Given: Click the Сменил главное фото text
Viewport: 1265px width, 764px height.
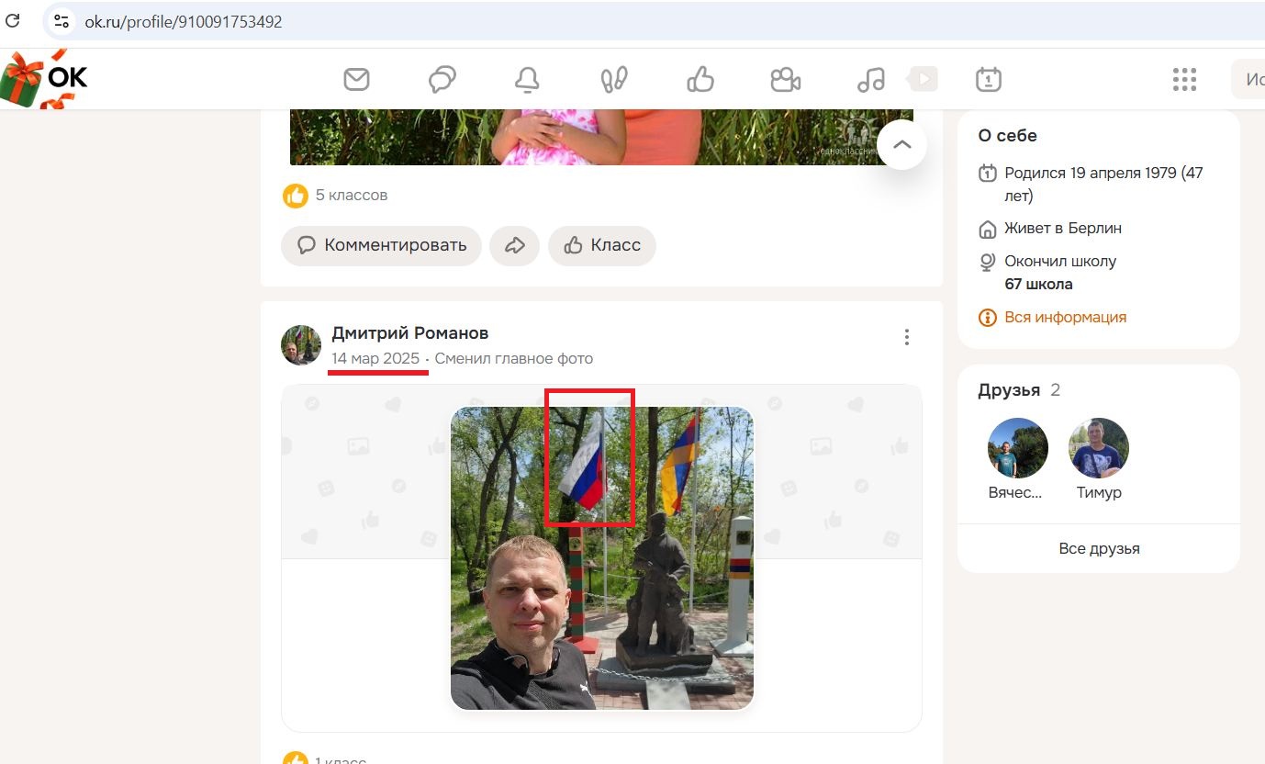Looking at the screenshot, I should coord(514,358).
